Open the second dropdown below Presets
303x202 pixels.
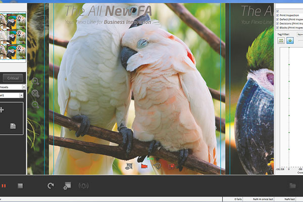pyautogui.click(x=21, y=95)
